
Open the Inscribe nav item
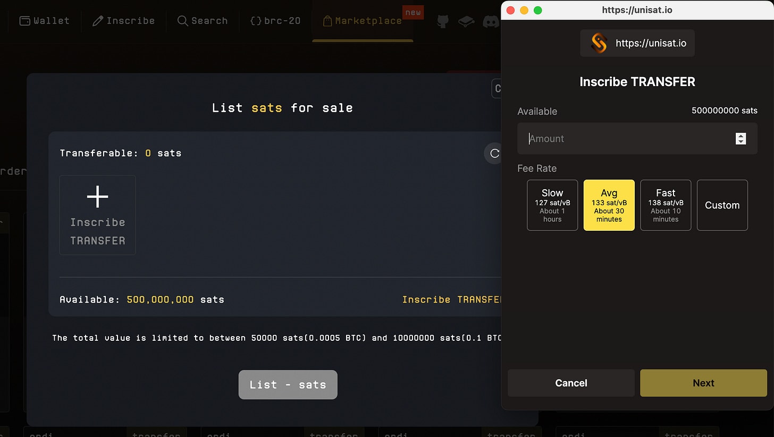(123, 21)
